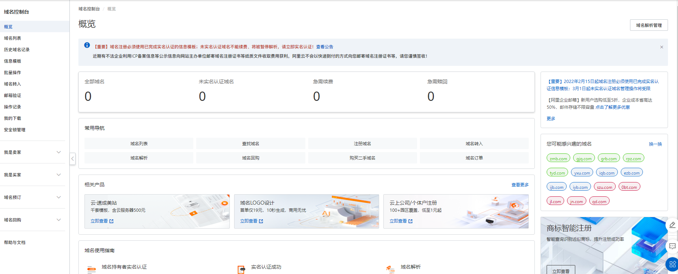The height and width of the screenshot is (274, 678).
Task: Click the 域名解析管理 button
Action: coord(649,25)
